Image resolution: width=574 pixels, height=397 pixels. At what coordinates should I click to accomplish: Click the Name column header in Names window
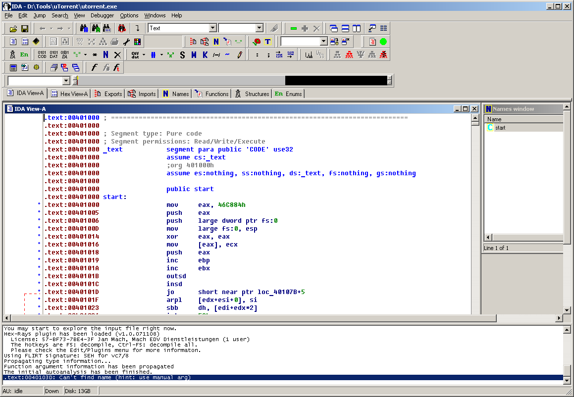pos(523,119)
